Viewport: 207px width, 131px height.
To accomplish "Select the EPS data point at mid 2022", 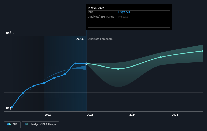I will point(65,74).
